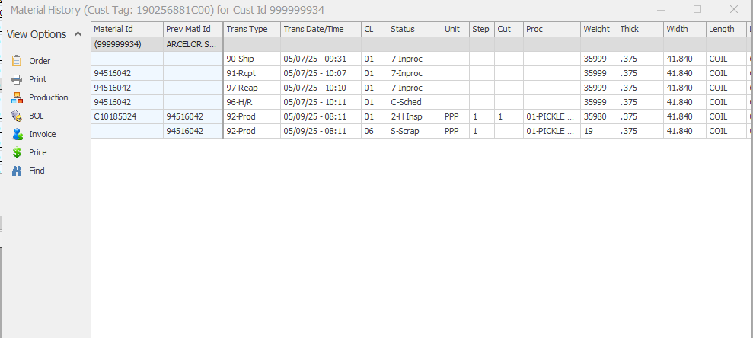Open Production view icon in sidebar
The width and height of the screenshot is (753, 338).
click(17, 97)
